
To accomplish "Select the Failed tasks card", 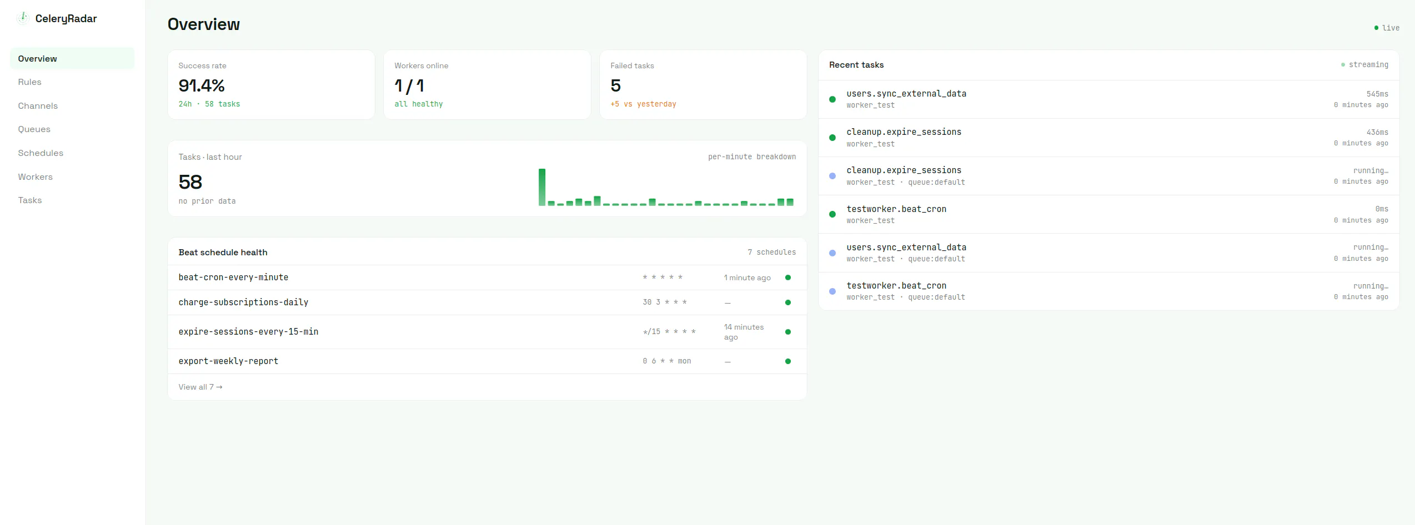I will point(703,84).
